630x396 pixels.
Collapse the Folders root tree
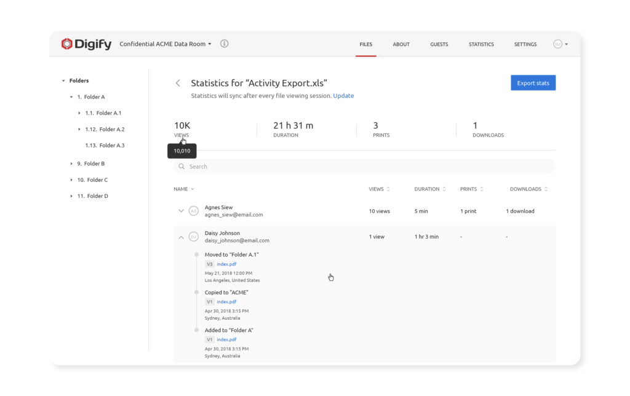click(x=63, y=81)
